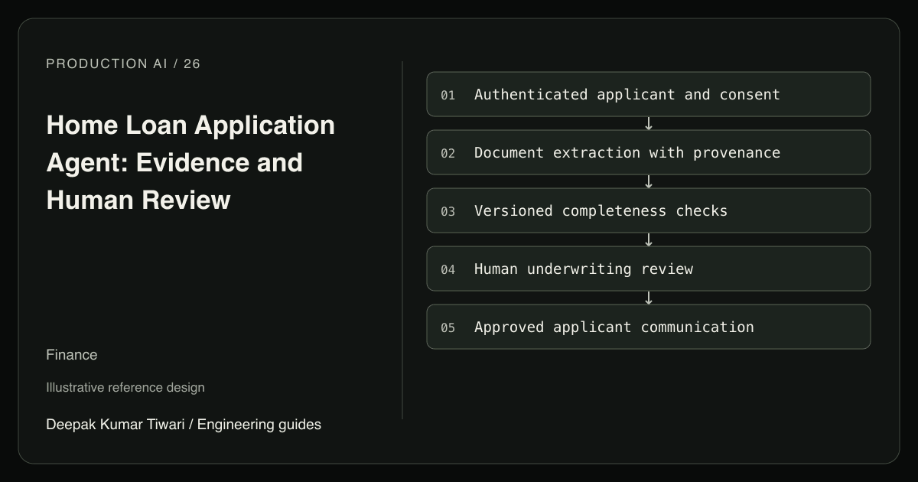Click the "PRODUCTION AI / 26" header label
Screen dimensions: 918x482
123,64
